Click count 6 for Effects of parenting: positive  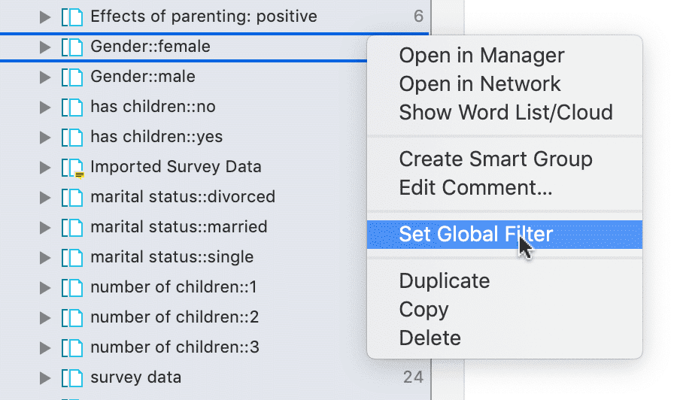pos(418,17)
